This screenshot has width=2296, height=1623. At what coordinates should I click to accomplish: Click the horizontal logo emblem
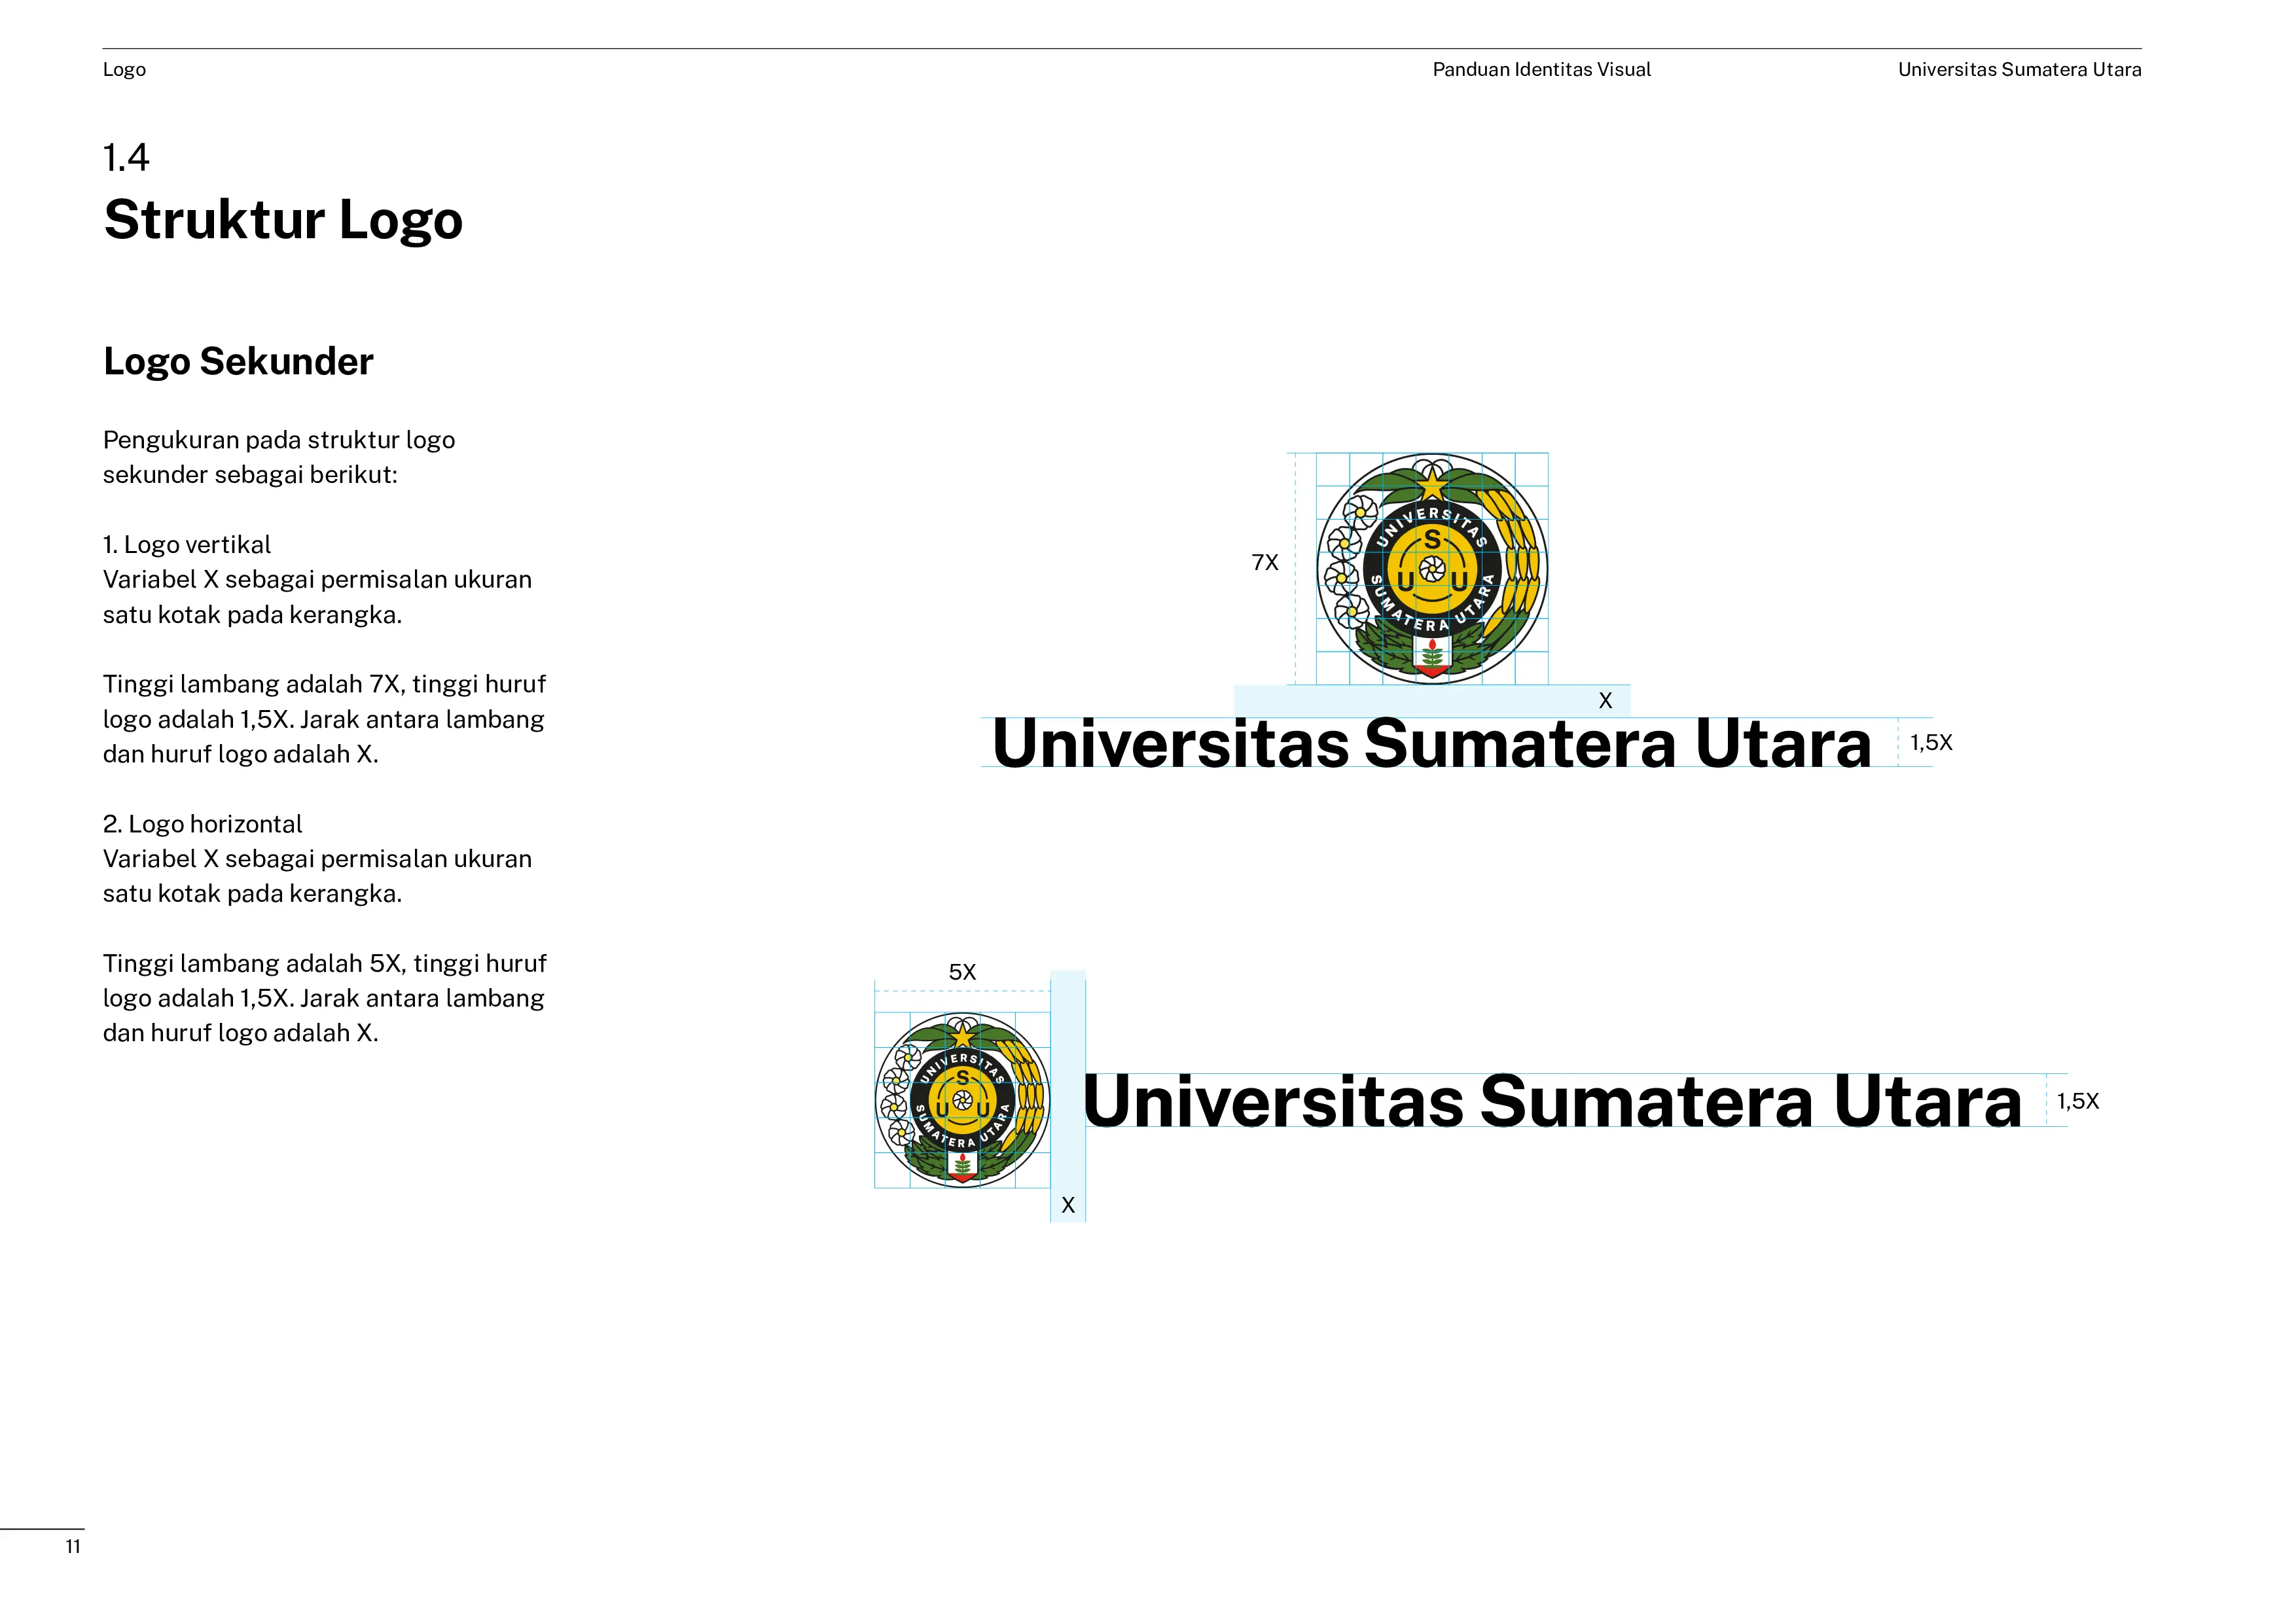[962, 1100]
